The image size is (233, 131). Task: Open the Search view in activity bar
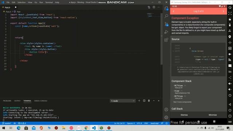pyautogui.click(x=166, y=16)
